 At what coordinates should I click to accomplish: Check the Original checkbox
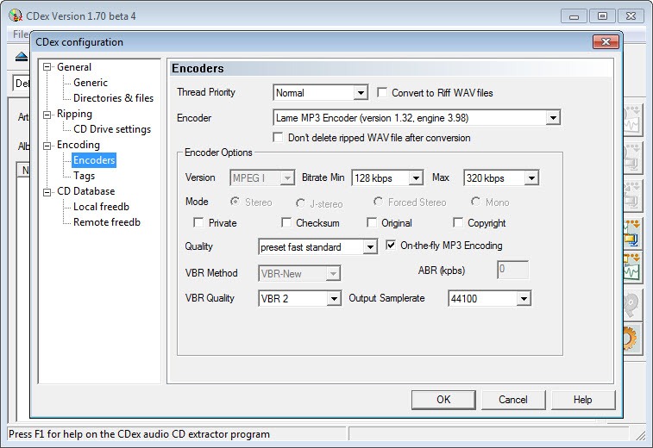click(372, 222)
